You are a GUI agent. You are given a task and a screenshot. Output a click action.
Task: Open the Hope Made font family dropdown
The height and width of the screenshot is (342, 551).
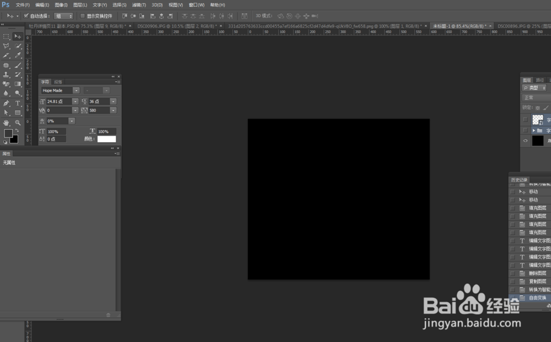point(76,90)
